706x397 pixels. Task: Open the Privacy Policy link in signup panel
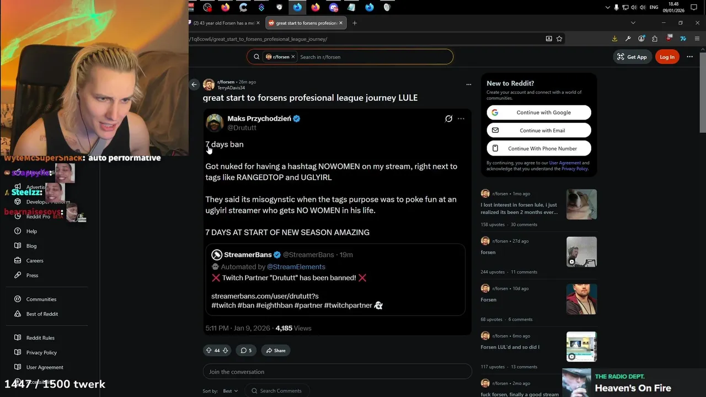[x=575, y=169]
